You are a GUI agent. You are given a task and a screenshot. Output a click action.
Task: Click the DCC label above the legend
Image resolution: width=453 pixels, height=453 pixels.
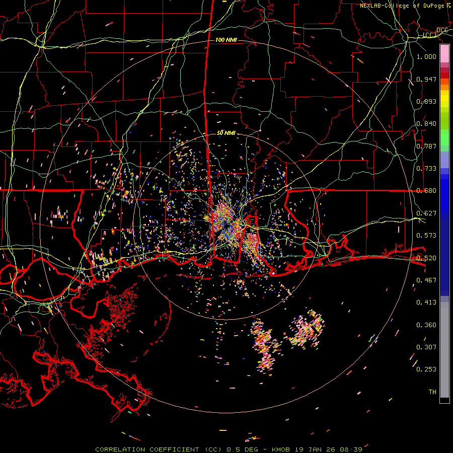pyautogui.click(x=442, y=30)
